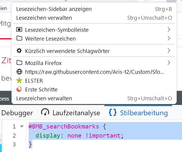
Task: Click the #BMB_searchBookmarks selector in the editor
Action: click(x=64, y=127)
